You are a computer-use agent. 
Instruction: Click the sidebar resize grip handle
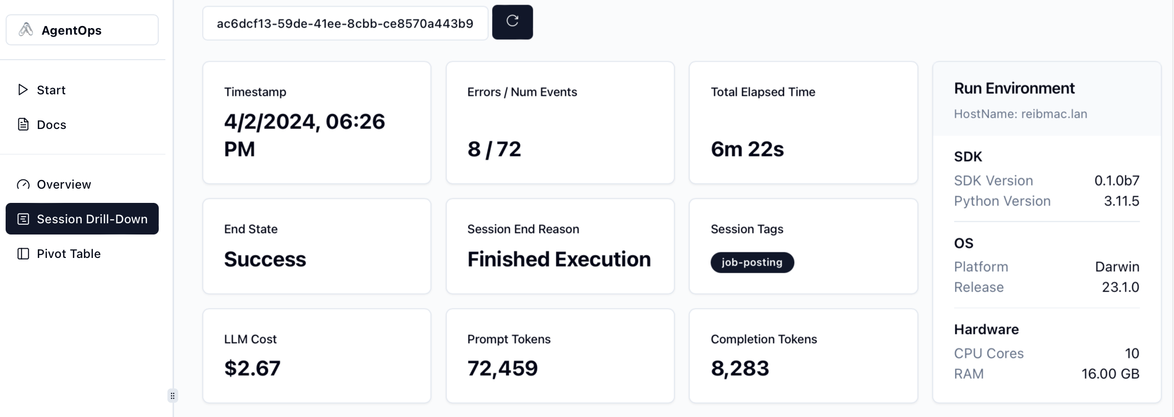coord(173,396)
